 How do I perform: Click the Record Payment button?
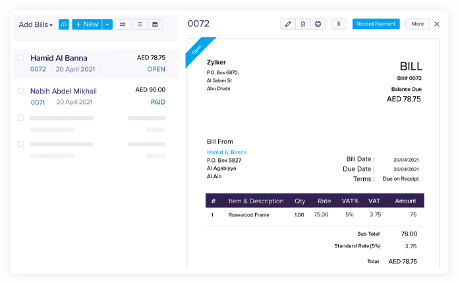click(376, 24)
